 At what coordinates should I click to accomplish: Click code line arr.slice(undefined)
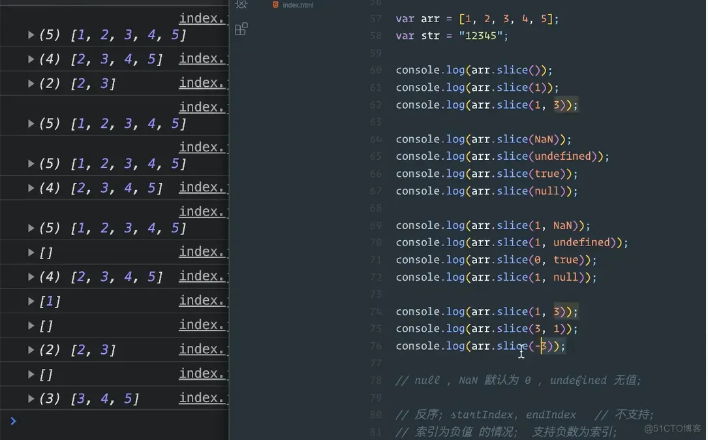(502, 156)
